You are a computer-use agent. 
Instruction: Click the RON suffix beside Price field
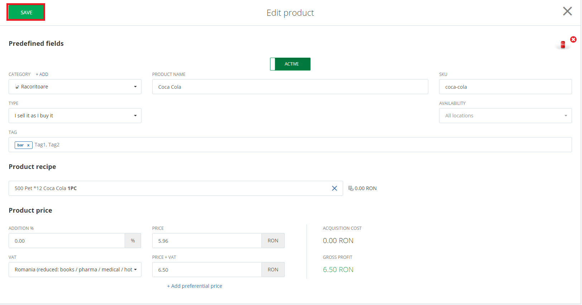pos(273,241)
